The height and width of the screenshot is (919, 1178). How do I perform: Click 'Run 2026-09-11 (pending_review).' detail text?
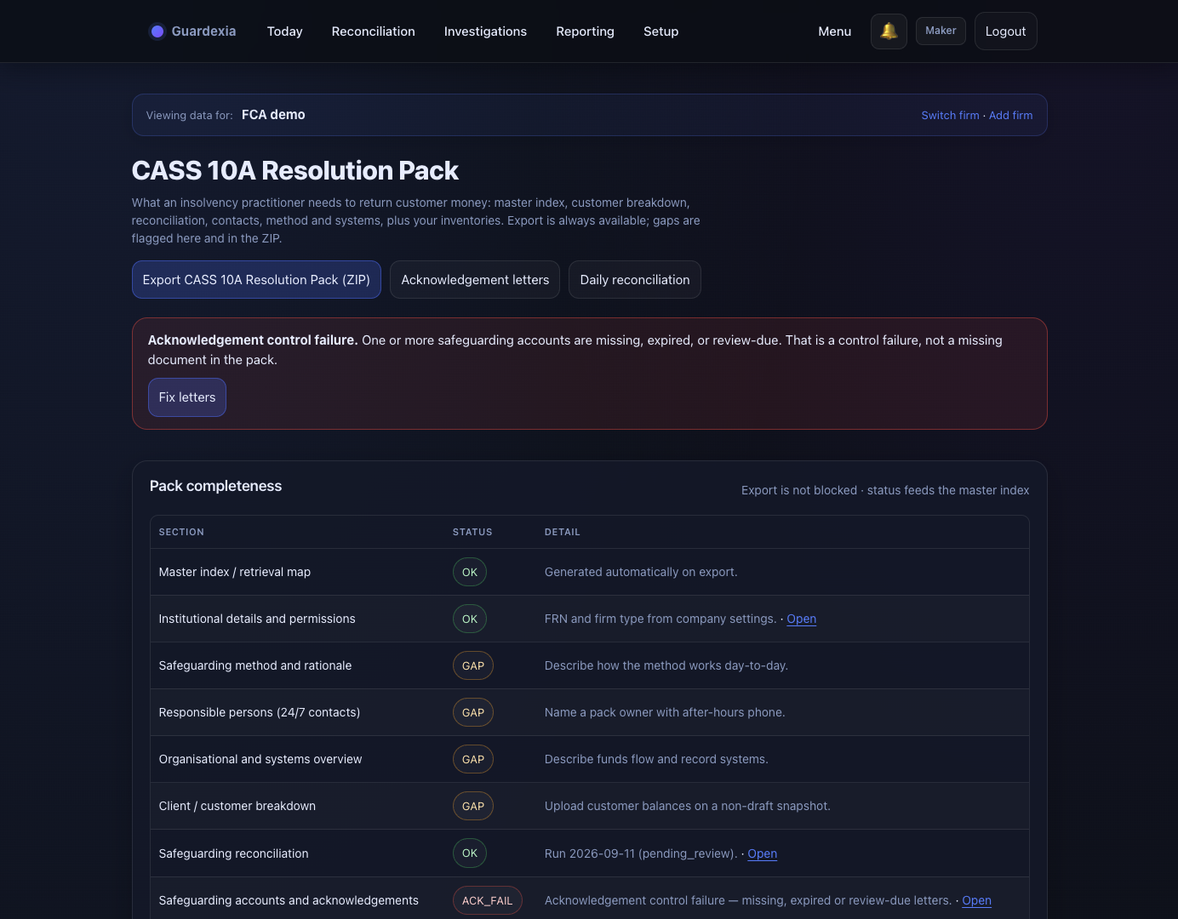tap(641, 853)
